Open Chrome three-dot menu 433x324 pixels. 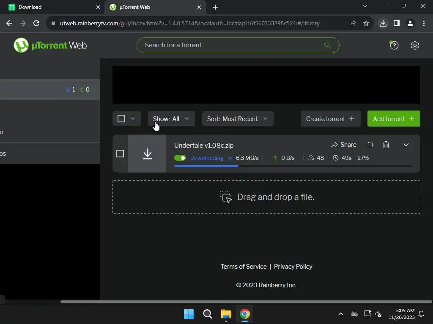pyautogui.click(x=424, y=24)
